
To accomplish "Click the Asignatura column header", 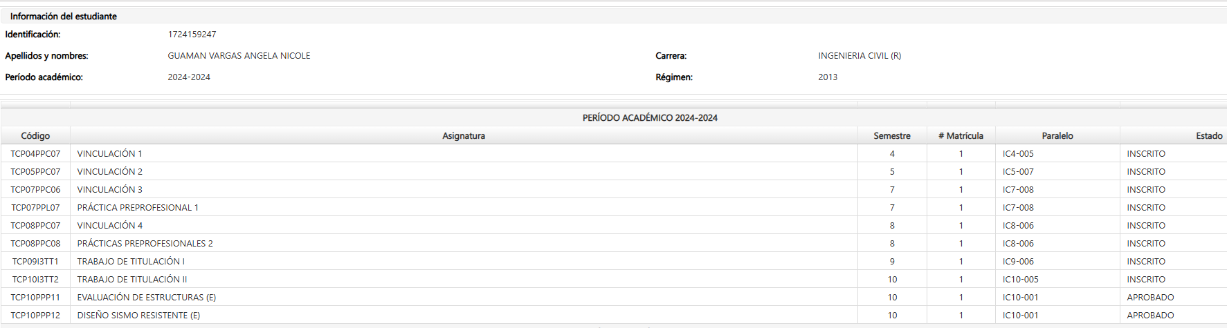I will click(x=464, y=136).
